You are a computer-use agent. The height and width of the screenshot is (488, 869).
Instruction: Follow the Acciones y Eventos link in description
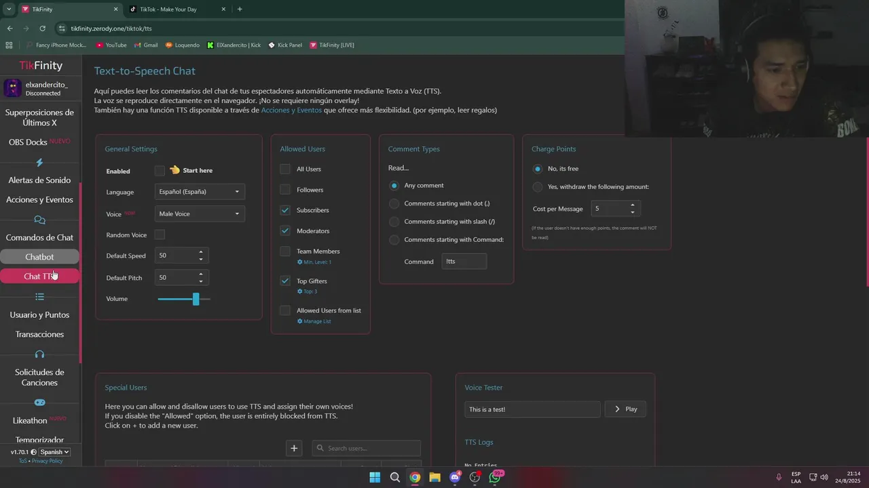[x=291, y=110]
